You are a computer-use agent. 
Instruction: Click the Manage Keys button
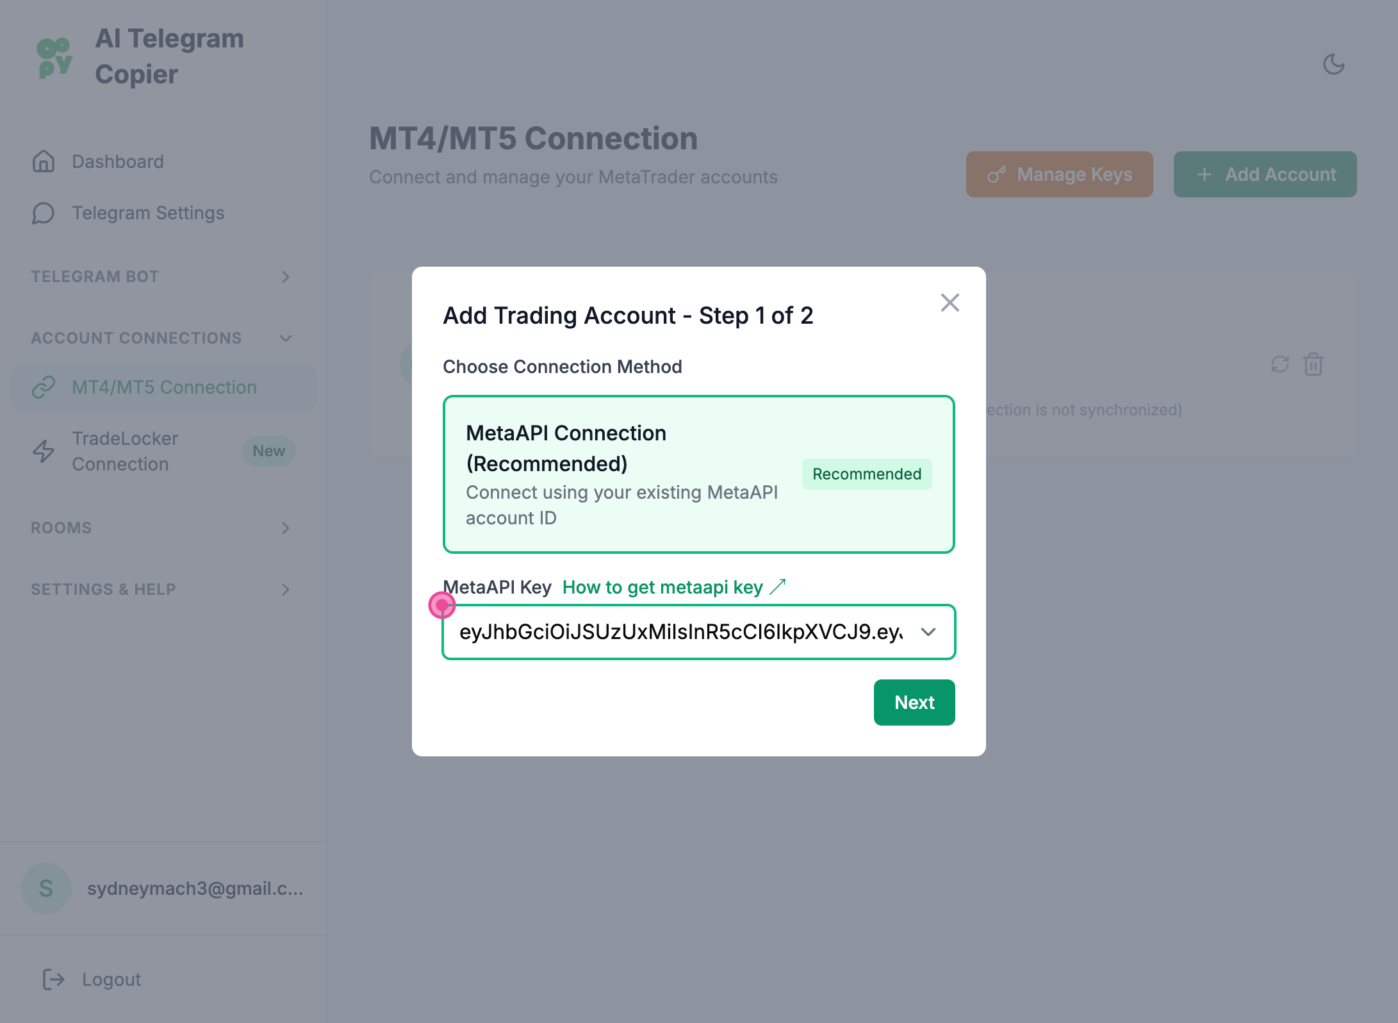tap(1059, 174)
